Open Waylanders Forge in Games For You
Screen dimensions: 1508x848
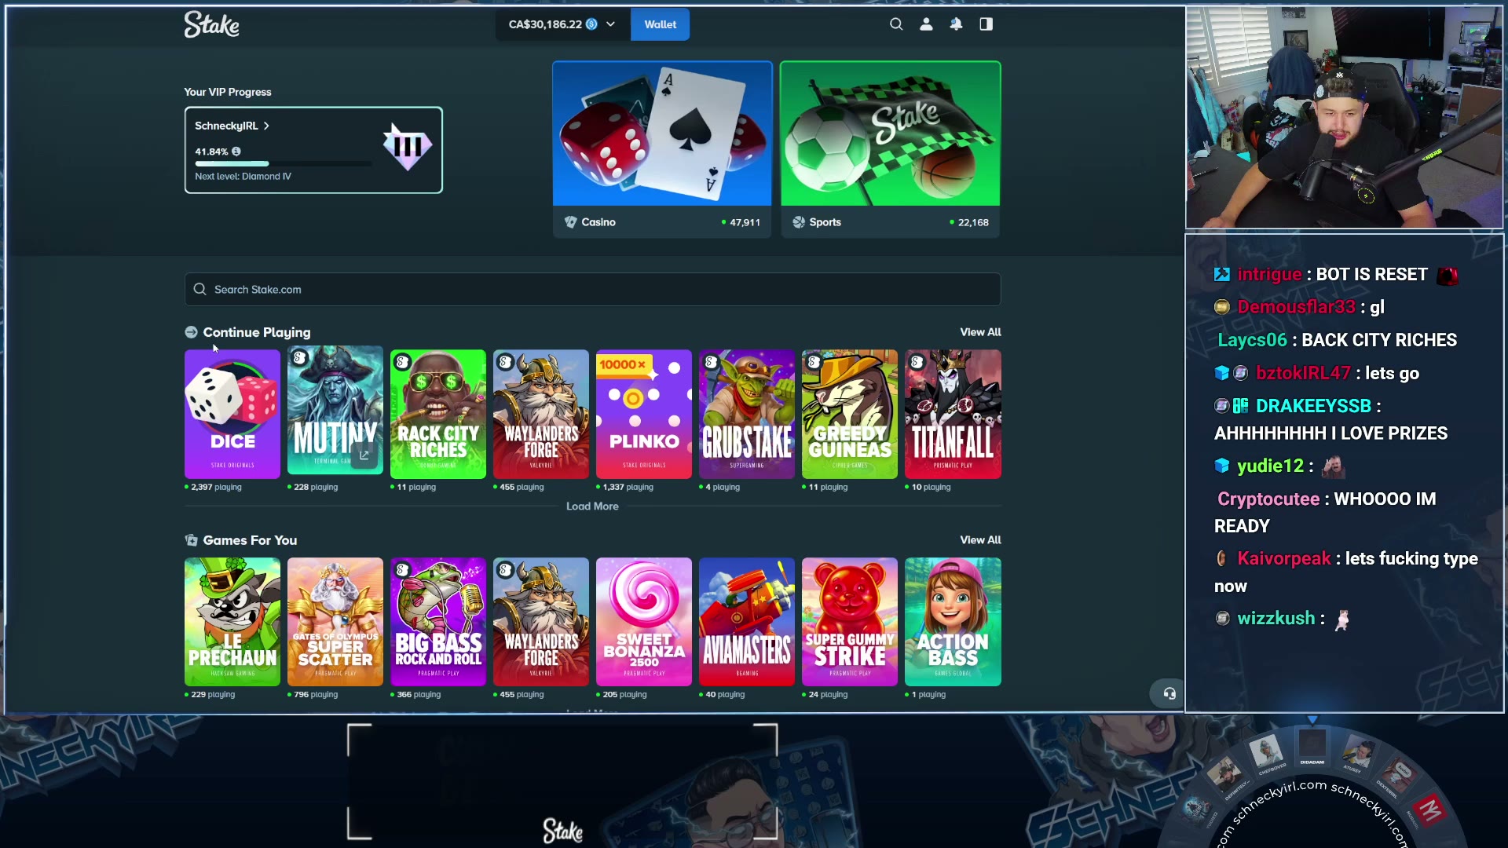tap(541, 622)
